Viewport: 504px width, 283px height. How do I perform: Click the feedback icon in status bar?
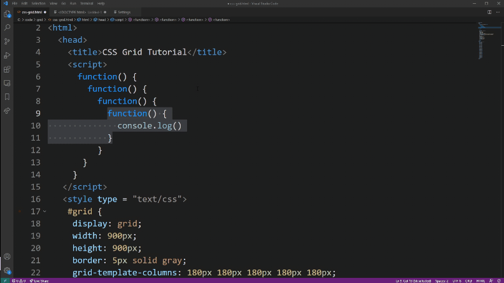[x=491, y=280]
